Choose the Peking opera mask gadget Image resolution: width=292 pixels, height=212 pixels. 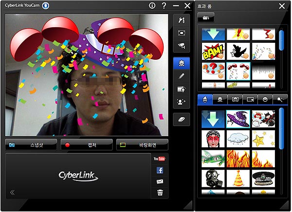click(213, 139)
